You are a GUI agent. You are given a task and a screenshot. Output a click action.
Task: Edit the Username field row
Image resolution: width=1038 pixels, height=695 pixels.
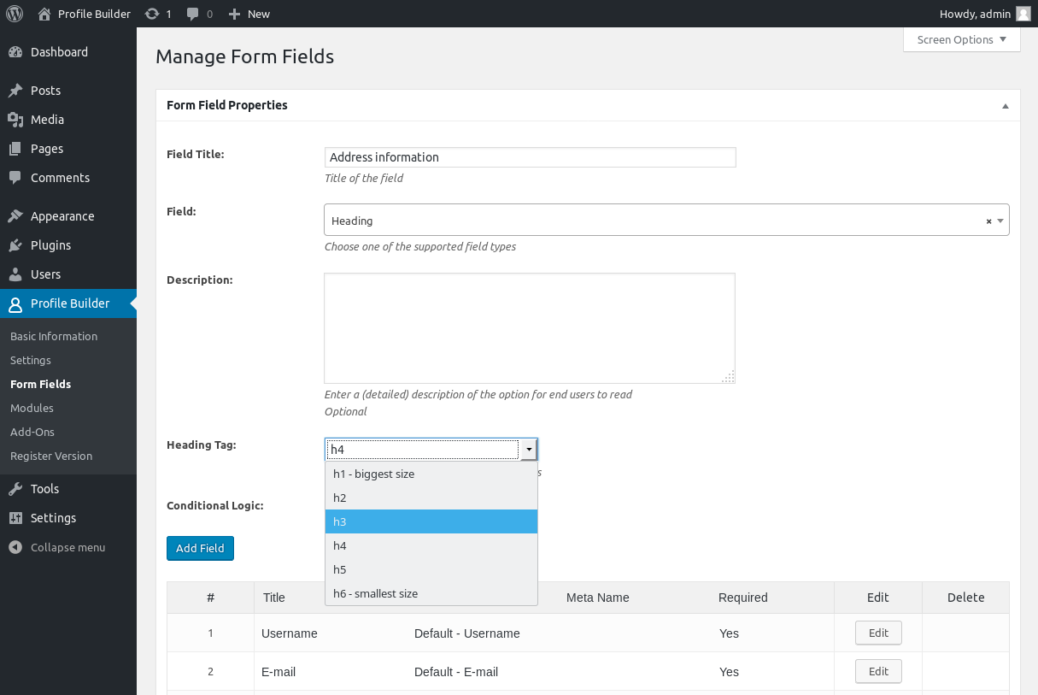[x=878, y=633]
